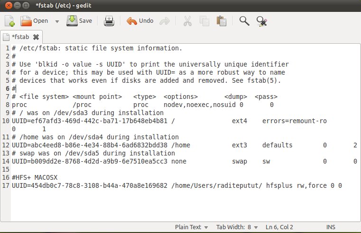Create a new document
Image resolution: width=361 pixels, height=233 pixels.
coord(9,21)
